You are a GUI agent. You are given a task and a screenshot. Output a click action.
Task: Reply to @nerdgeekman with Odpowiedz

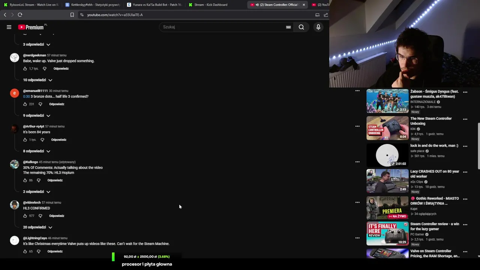61,69
